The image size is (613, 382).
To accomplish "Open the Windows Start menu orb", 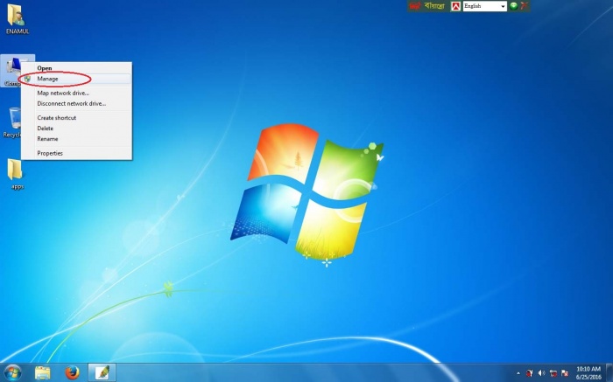I will click(12, 372).
